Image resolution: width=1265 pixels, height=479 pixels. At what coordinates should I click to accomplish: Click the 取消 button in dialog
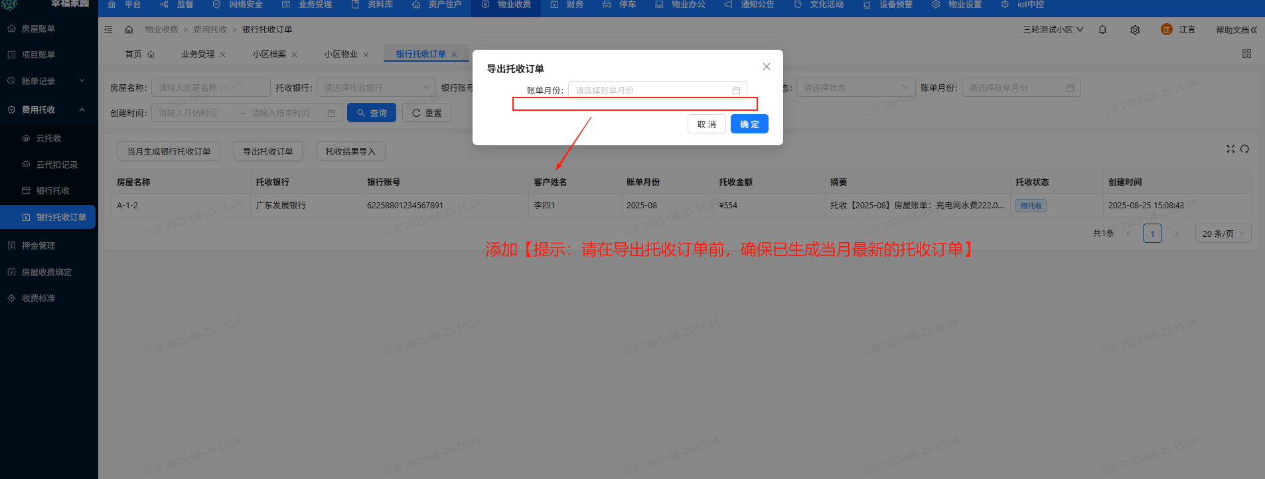(x=706, y=124)
